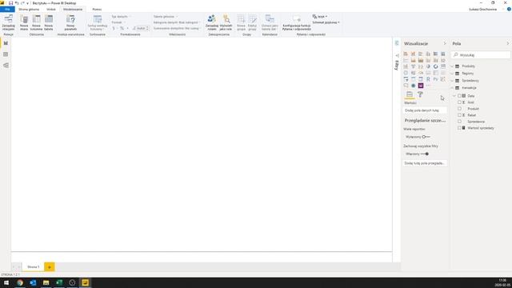Insert a treemap visualization
The width and height of the screenshot is (512, 288).
pyautogui.click(x=443, y=66)
